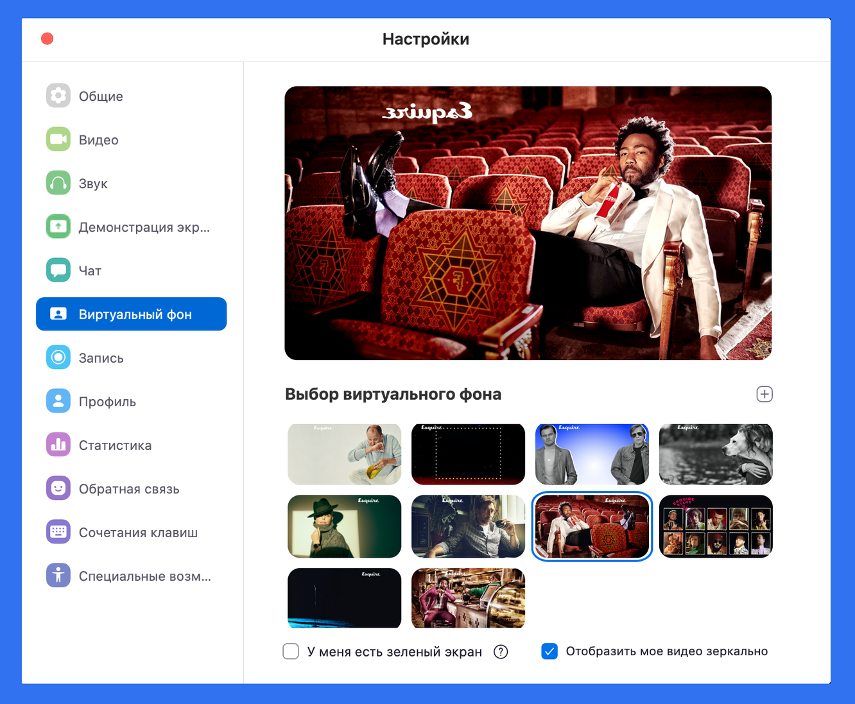Open the Общие settings tab
The width and height of the screenshot is (855, 704).
(x=132, y=96)
